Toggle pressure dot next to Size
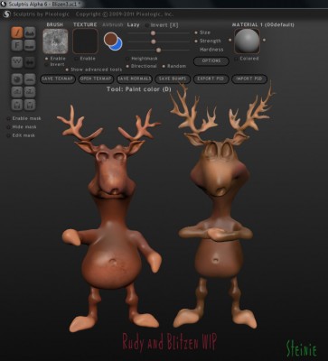This screenshot has width=328, height=361. (196, 32)
